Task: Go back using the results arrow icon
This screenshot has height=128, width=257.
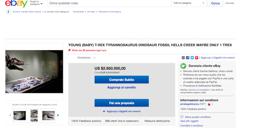Action: pos(8,11)
